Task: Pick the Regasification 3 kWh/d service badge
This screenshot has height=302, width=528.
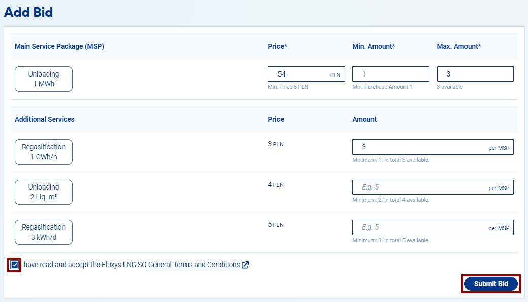Action: (x=44, y=232)
